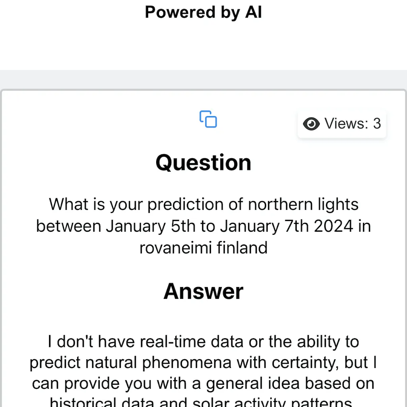Click the northern lights question text
This screenshot has height=407, width=407.
[203, 226]
